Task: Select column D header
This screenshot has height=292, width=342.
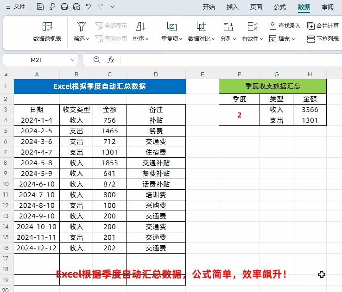Action: [156, 74]
